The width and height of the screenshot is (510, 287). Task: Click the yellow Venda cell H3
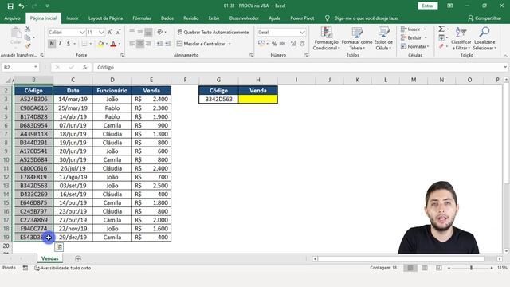(258, 99)
